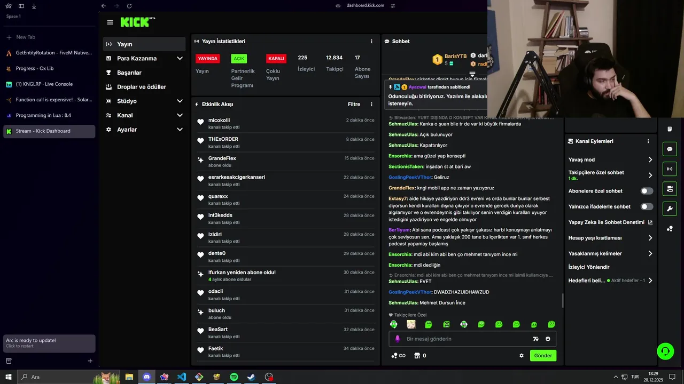
Task: Expand the Ayarlar menu
Action: (x=145, y=130)
